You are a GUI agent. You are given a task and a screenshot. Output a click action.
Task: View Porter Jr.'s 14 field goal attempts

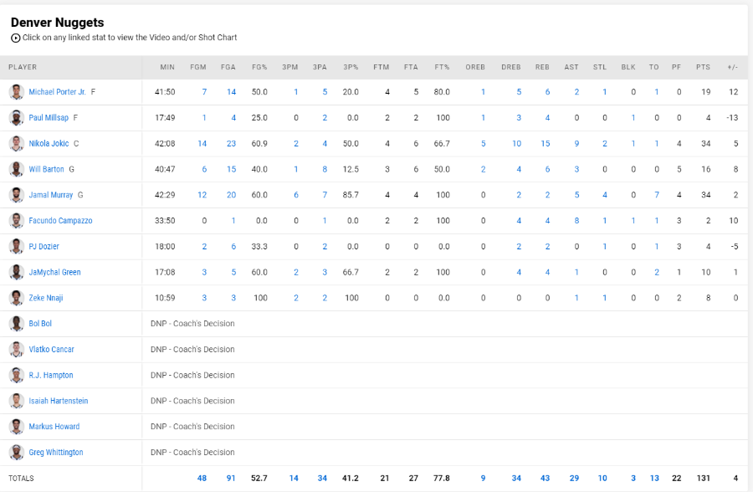coord(231,92)
